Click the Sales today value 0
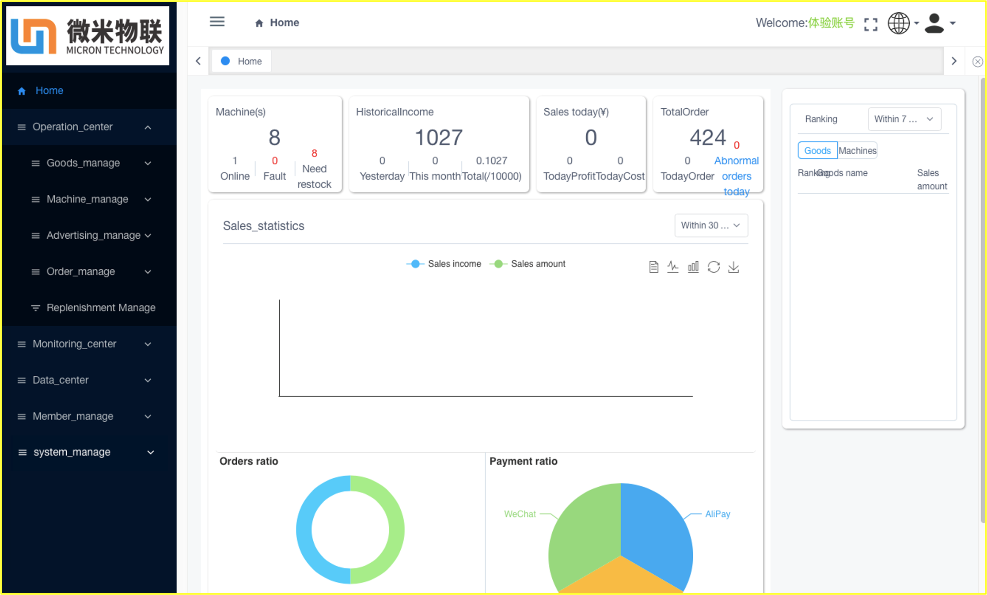Screen dimensions: 987x595 coord(591,137)
